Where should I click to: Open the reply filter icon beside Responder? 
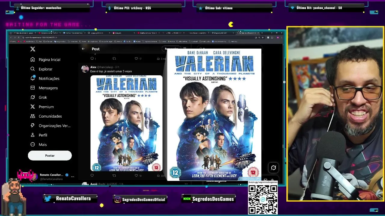[x=185, y=49]
